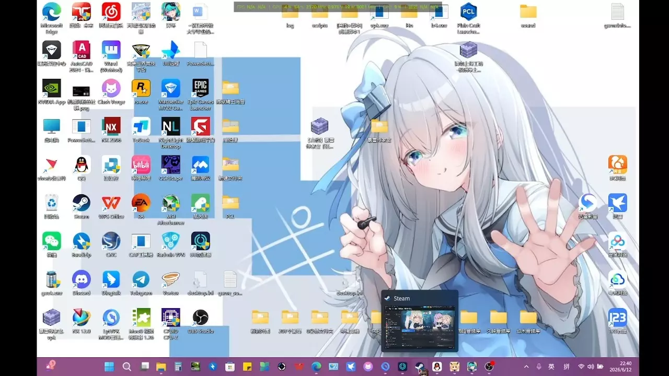This screenshot has width=669, height=376.
Task: Open OBS Studio taskbar icon
Action: 489,367
